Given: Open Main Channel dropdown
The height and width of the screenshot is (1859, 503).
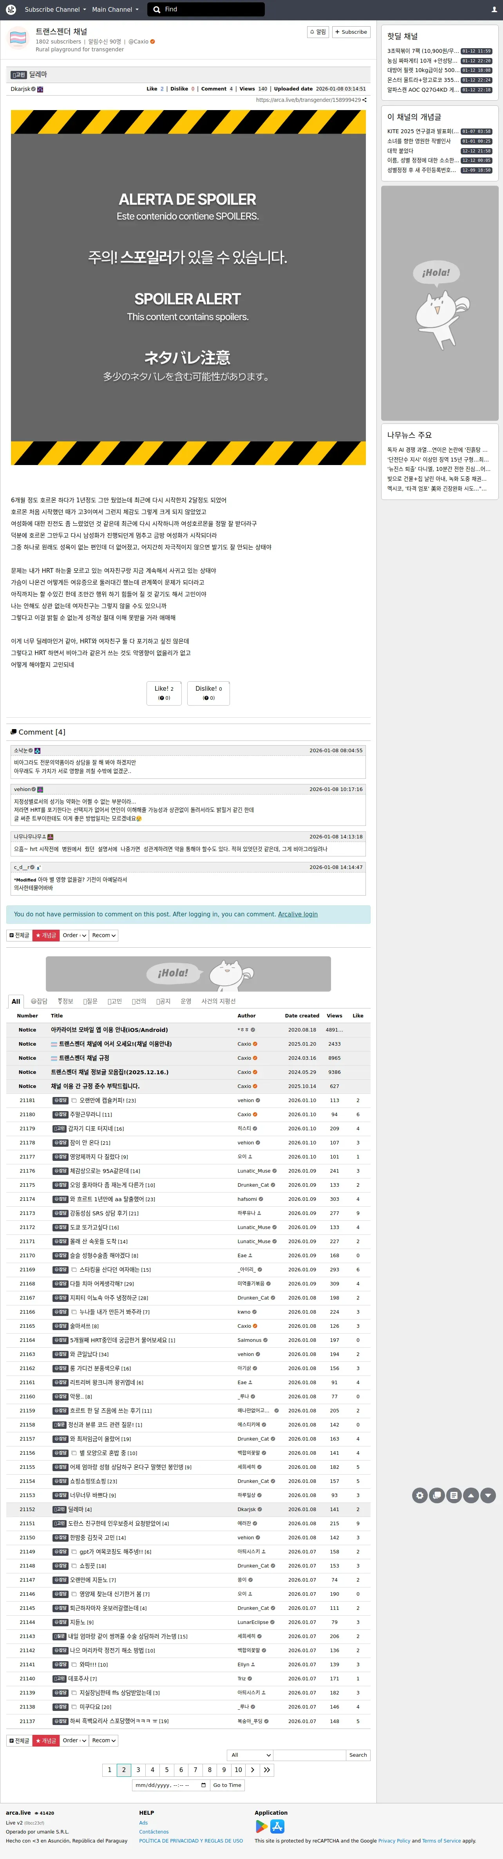Looking at the screenshot, I should point(115,9).
